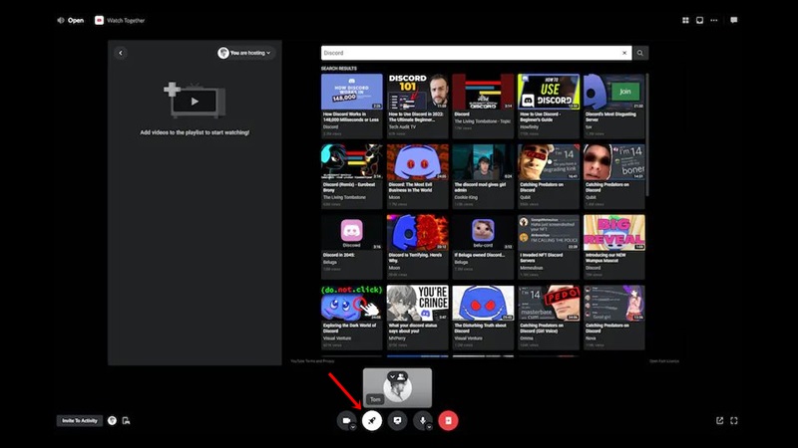Image resolution: width=798 pixels, height=448 pixels.
Task: Add 'If Beluga owned Discord...' video
Action: 483,247
